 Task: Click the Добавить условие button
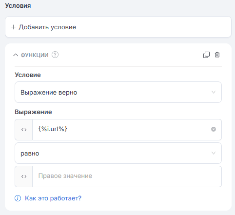pyautogui.click(x=118, y=27)
